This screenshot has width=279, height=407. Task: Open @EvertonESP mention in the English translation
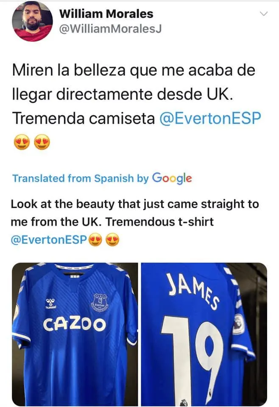tap(49, 240)
